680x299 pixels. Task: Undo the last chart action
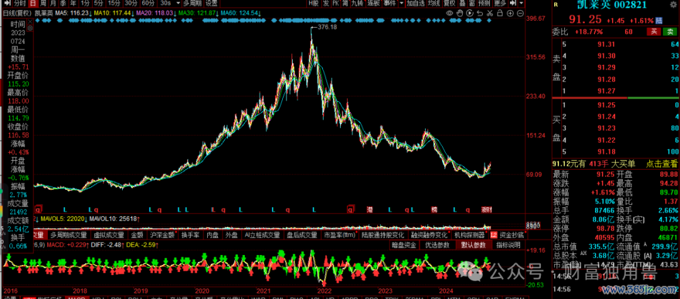pyautogui.click(x=480, y=13)
